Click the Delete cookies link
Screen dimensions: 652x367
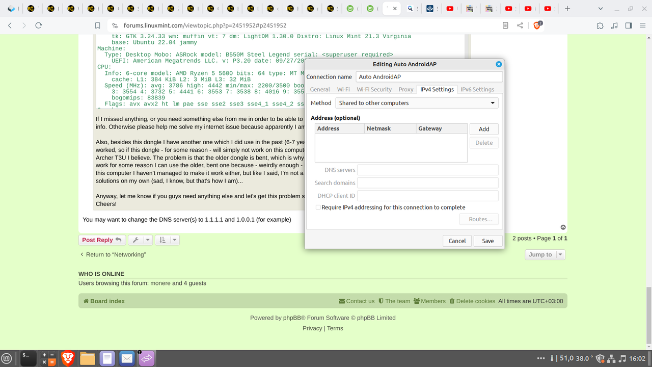point(472,301)
